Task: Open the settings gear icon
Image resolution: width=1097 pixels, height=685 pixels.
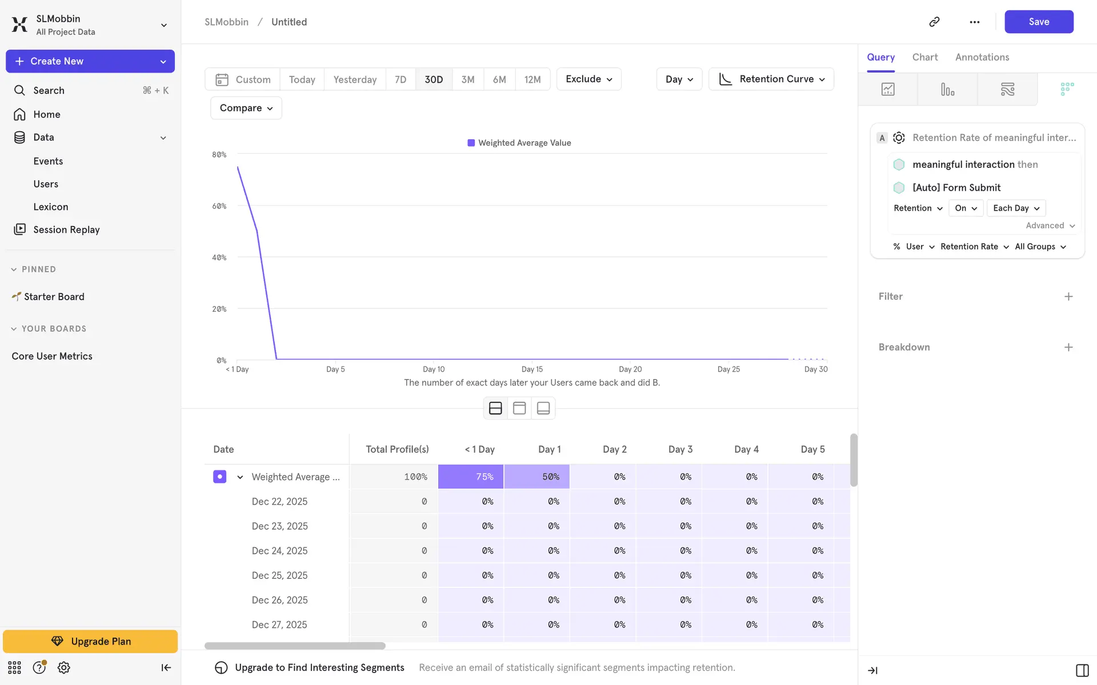Action: point(63,667)
